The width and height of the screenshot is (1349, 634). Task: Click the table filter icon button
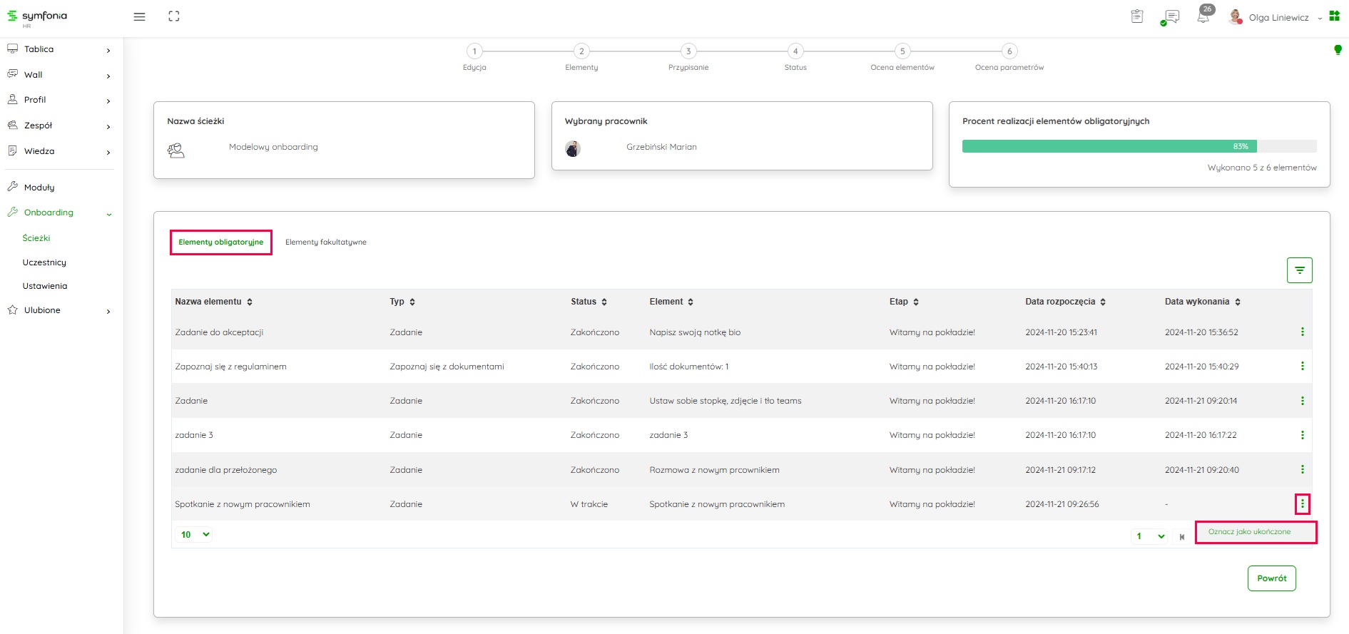(1299, 270)
